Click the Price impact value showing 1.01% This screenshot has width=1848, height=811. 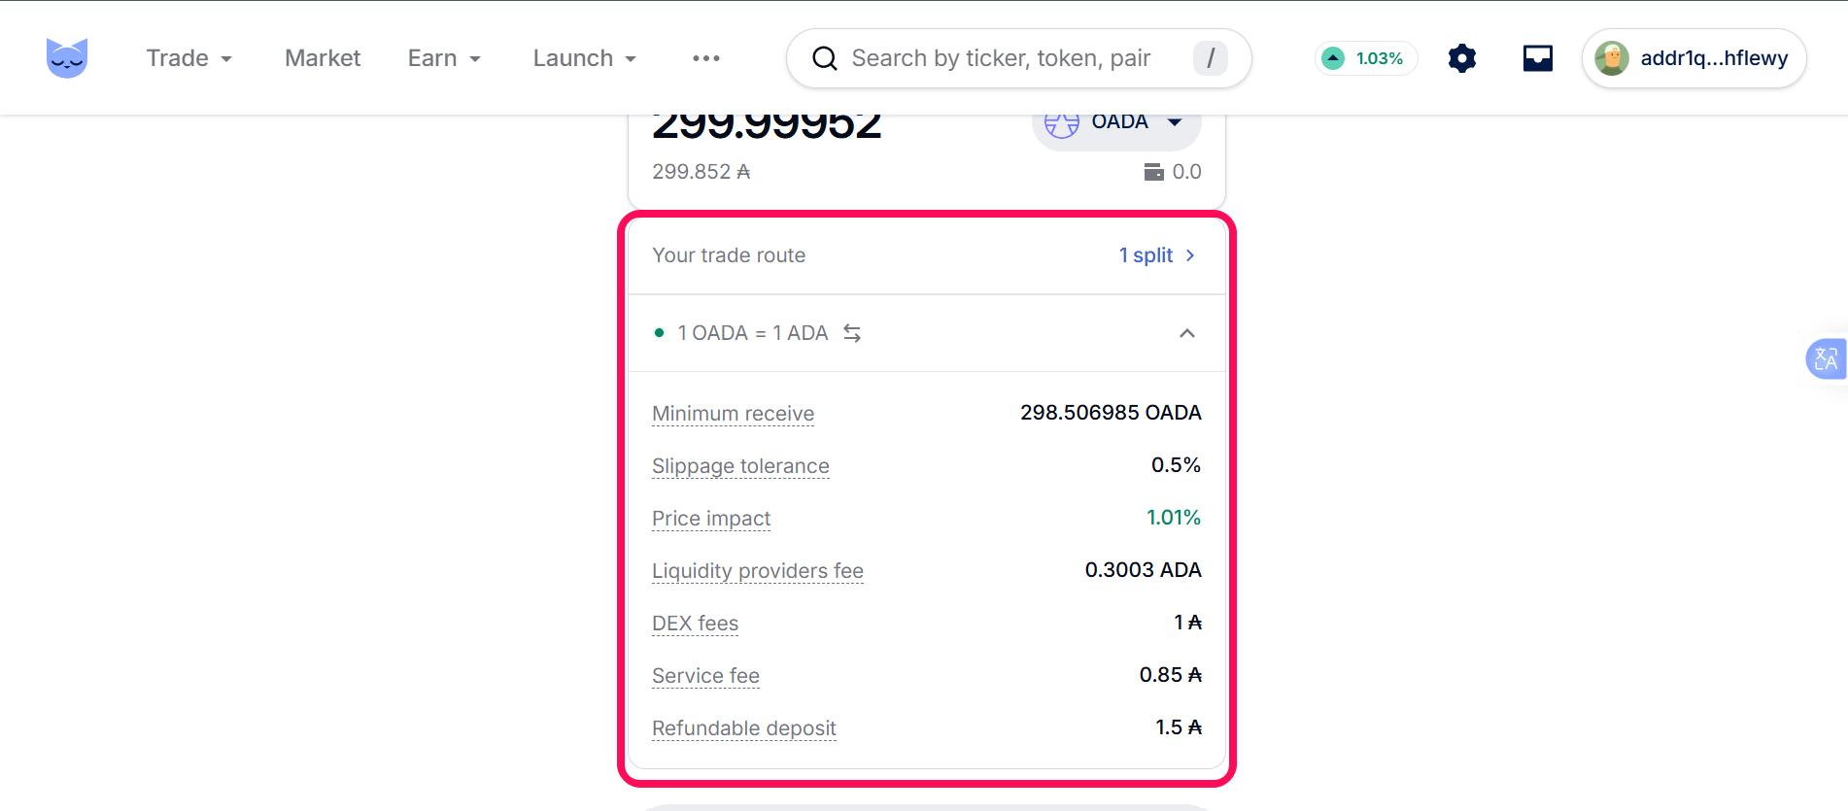[x=1174, y=518]
